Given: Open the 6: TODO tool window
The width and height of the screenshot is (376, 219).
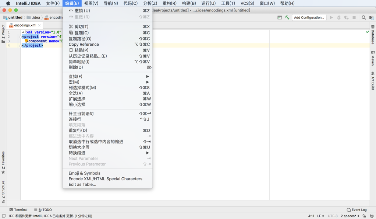Looking at the screenshot, I should [x=43, y=210].
